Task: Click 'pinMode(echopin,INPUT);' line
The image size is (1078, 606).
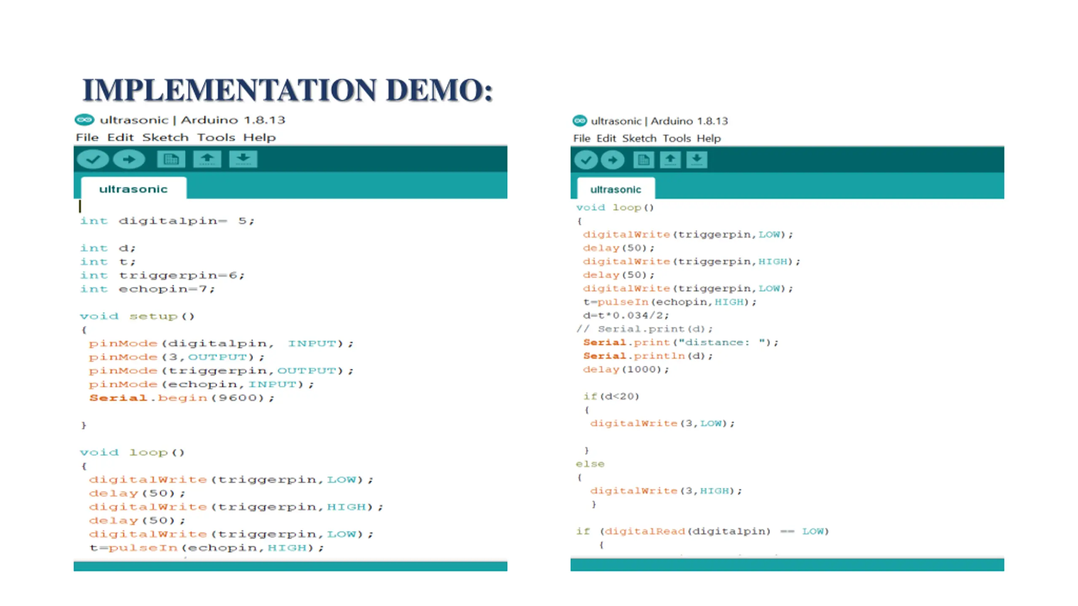Action: point(201,385)
